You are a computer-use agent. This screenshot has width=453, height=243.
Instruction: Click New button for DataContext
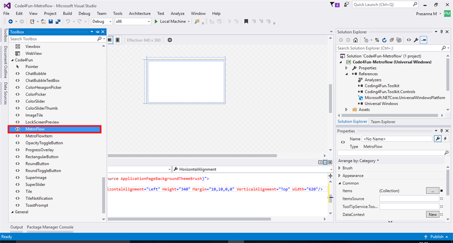[433, 214]
